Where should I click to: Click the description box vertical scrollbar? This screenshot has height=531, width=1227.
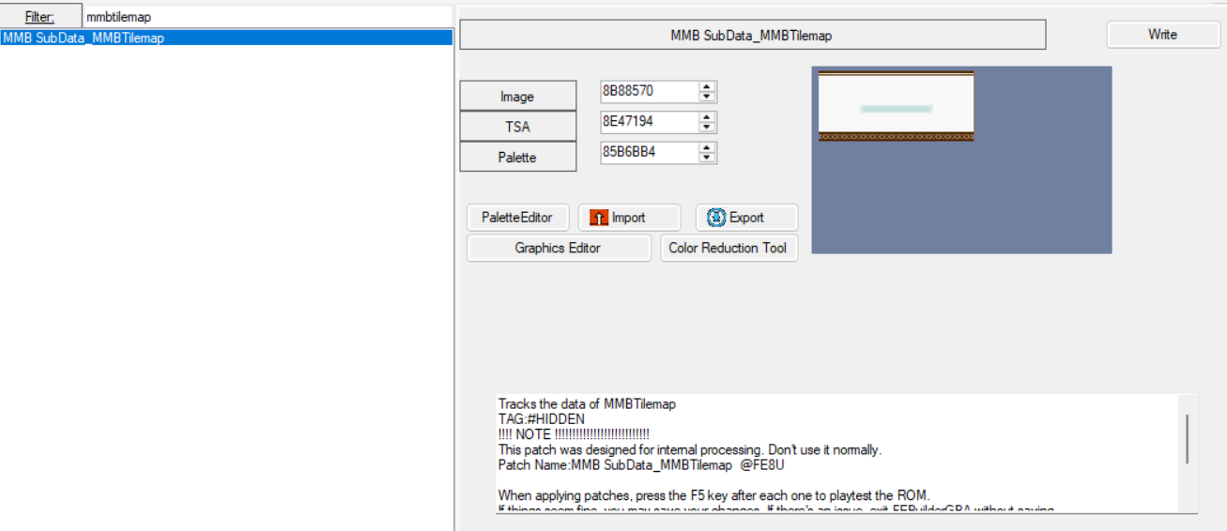click(x=1188, y=439)
